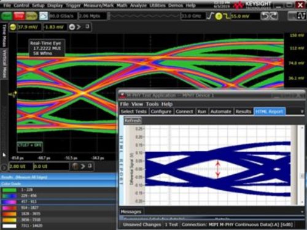Open the Utilities menu

pos(157,6)
